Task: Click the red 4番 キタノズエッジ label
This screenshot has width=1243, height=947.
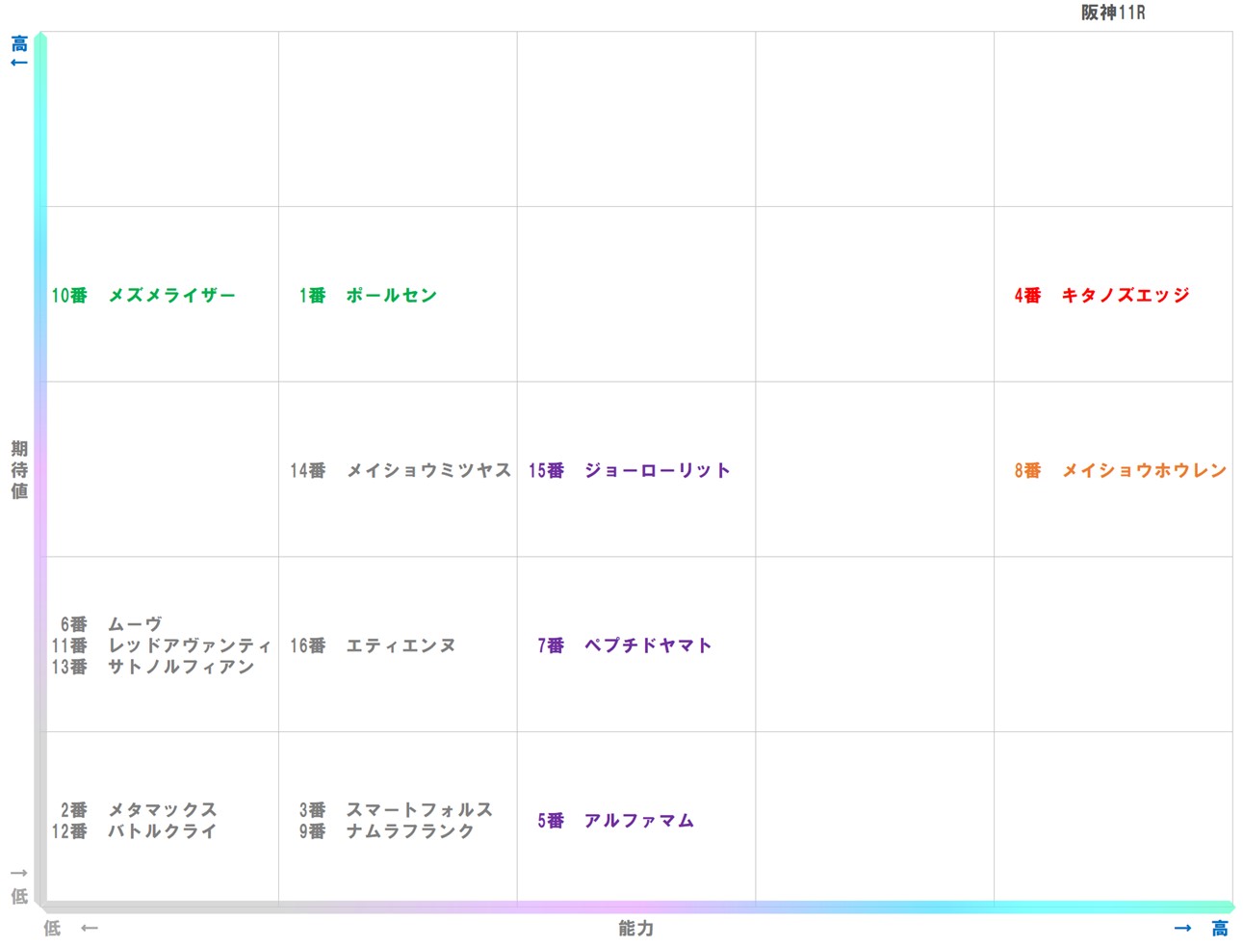Action: point(1101,296)
